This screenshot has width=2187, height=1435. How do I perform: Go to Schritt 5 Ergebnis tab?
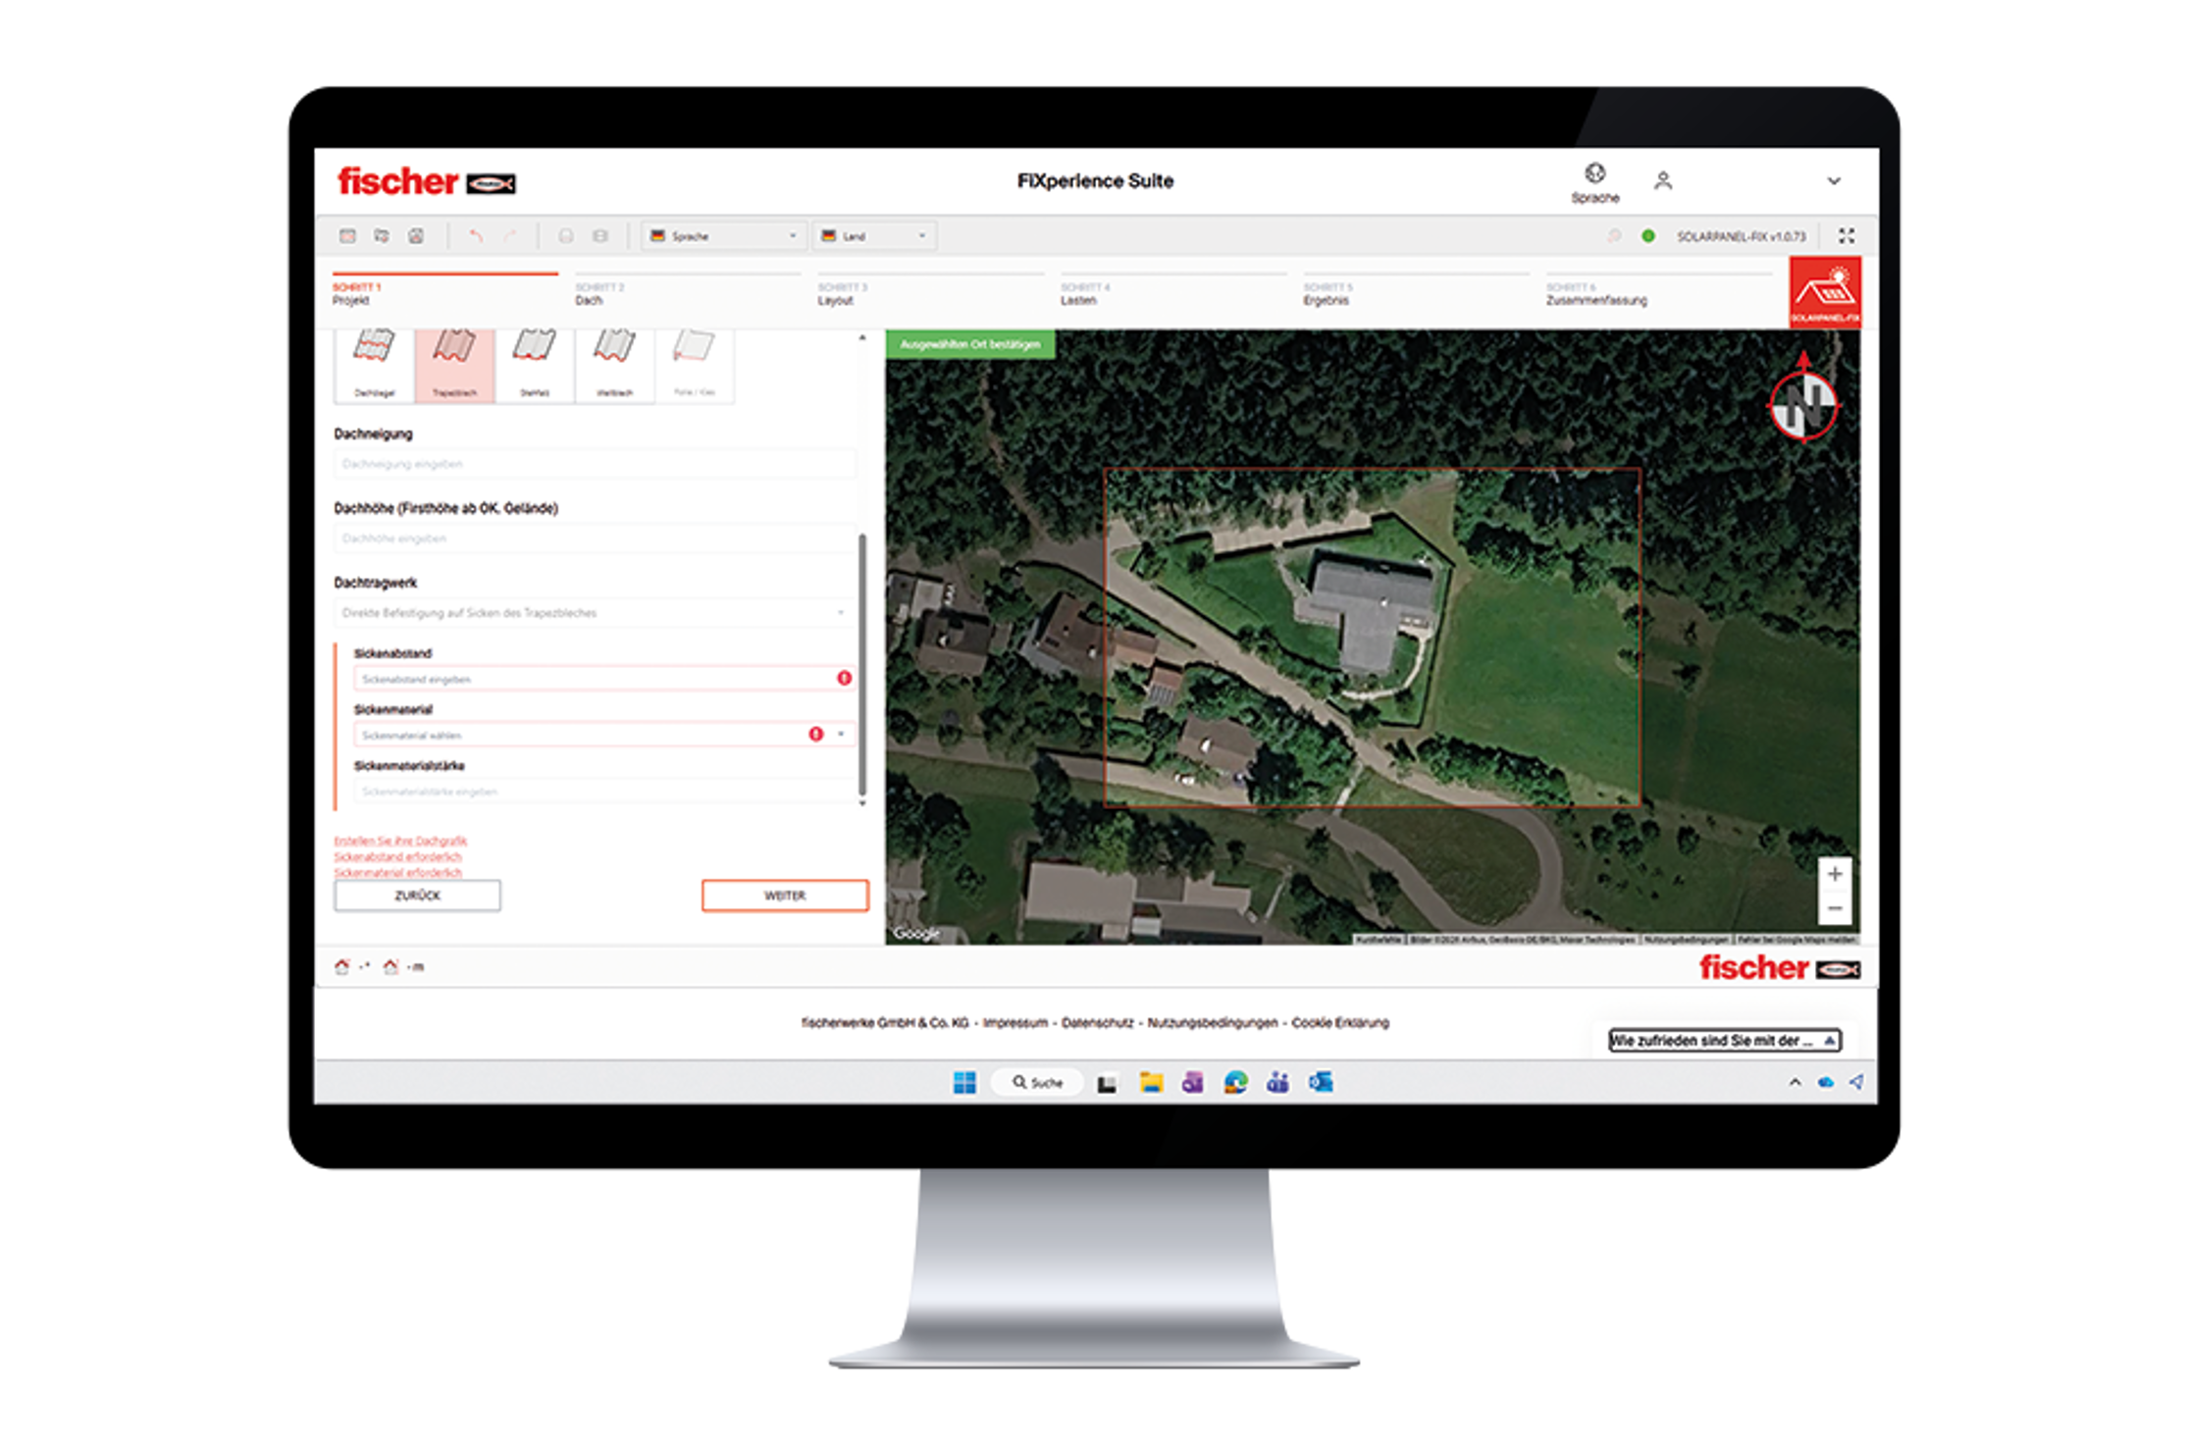point(1416,292)
